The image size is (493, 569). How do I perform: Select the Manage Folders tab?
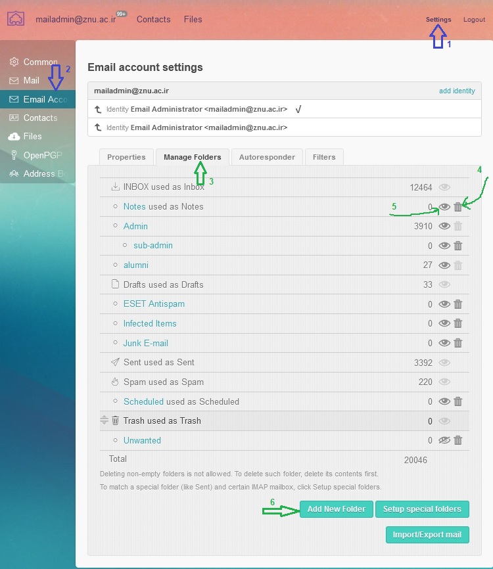point(193,157)
